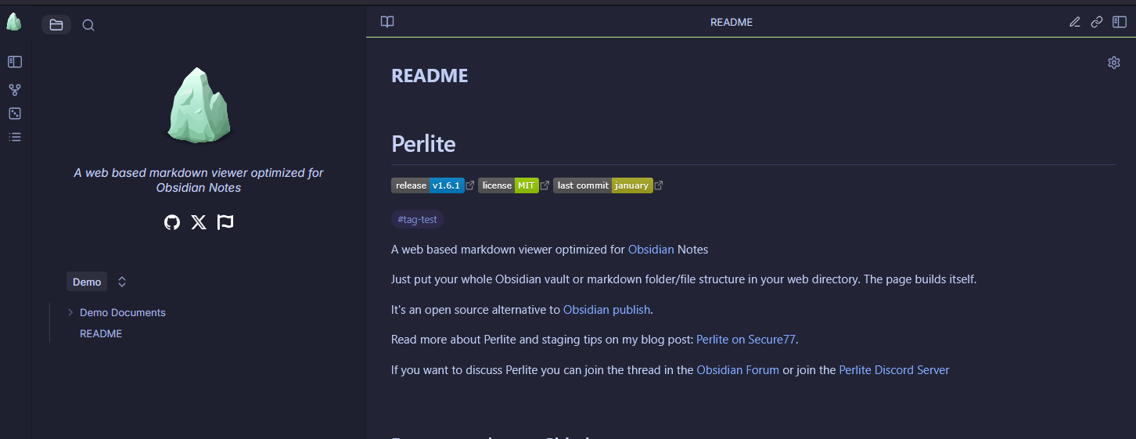Image resolution: width=1136 pixels, height=439 pixels.
Task: Toggle the right sidebar panel
Action: (1120, 22)
